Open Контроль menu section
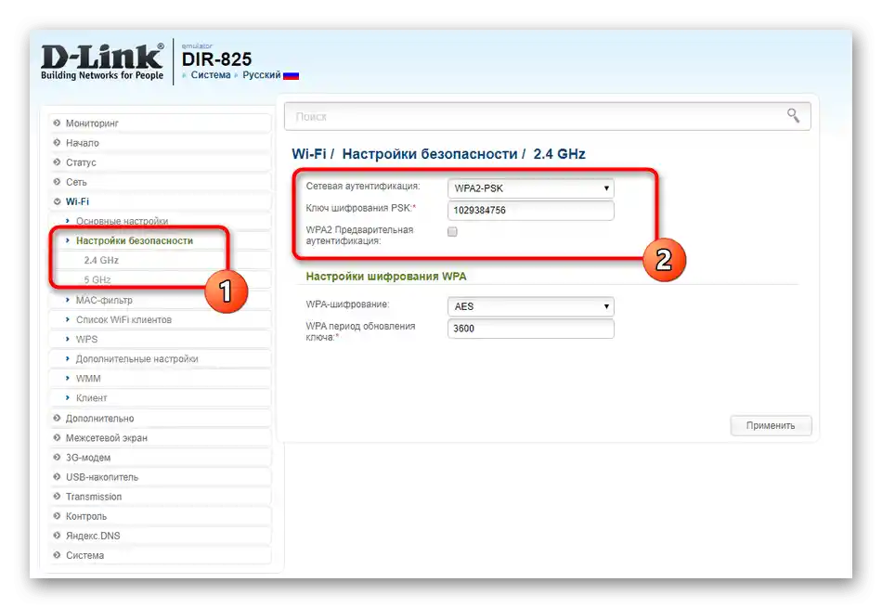 click(86, 516)
